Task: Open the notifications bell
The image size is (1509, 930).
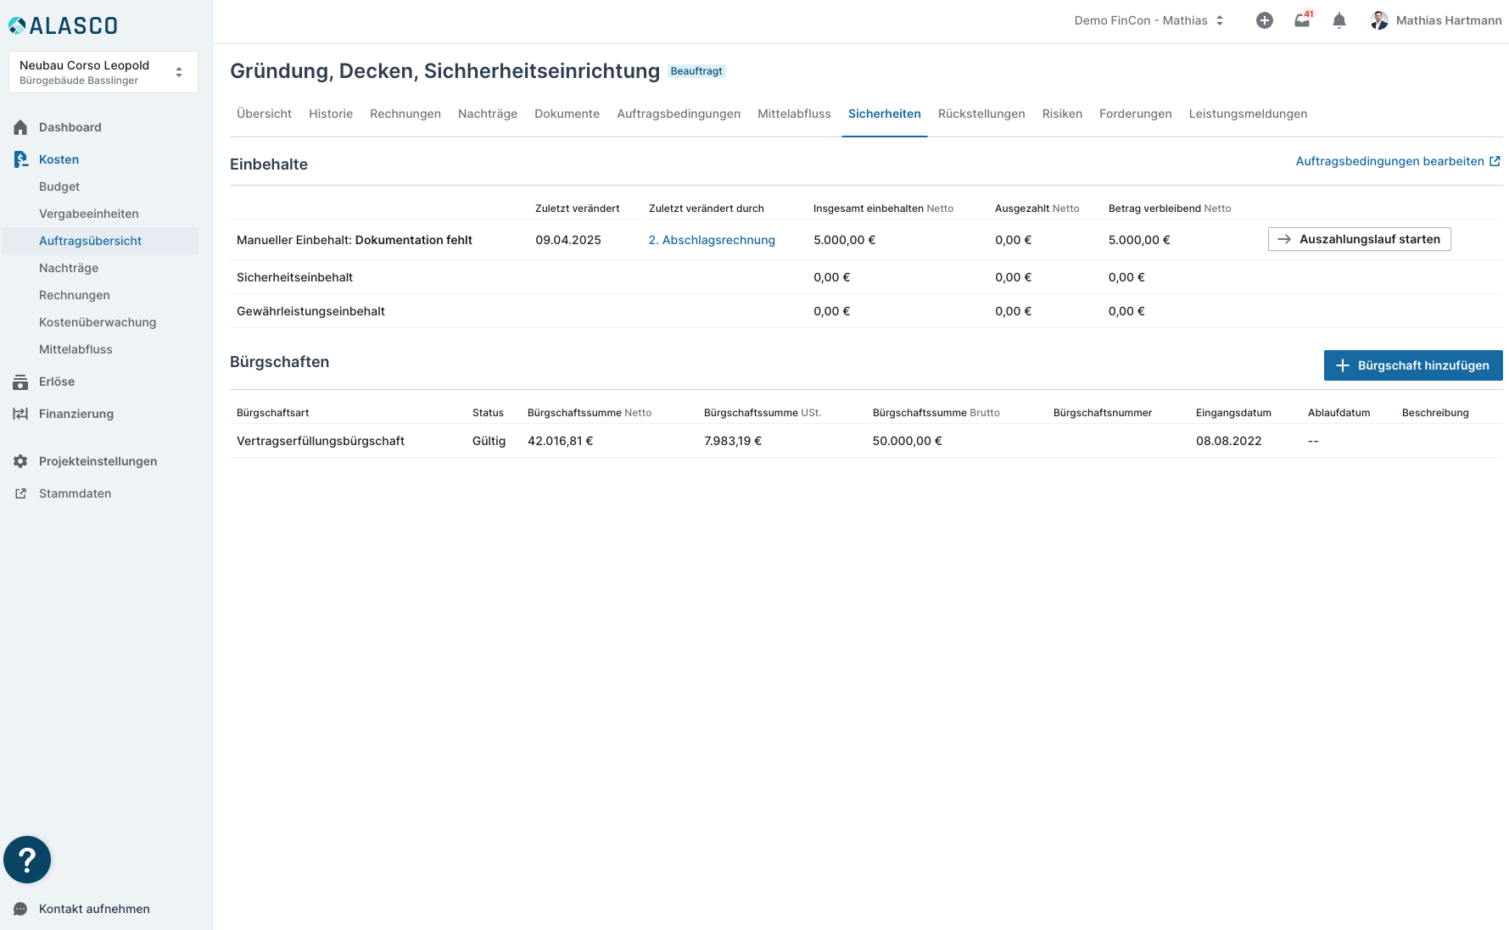Action: tap(1339, 21)
